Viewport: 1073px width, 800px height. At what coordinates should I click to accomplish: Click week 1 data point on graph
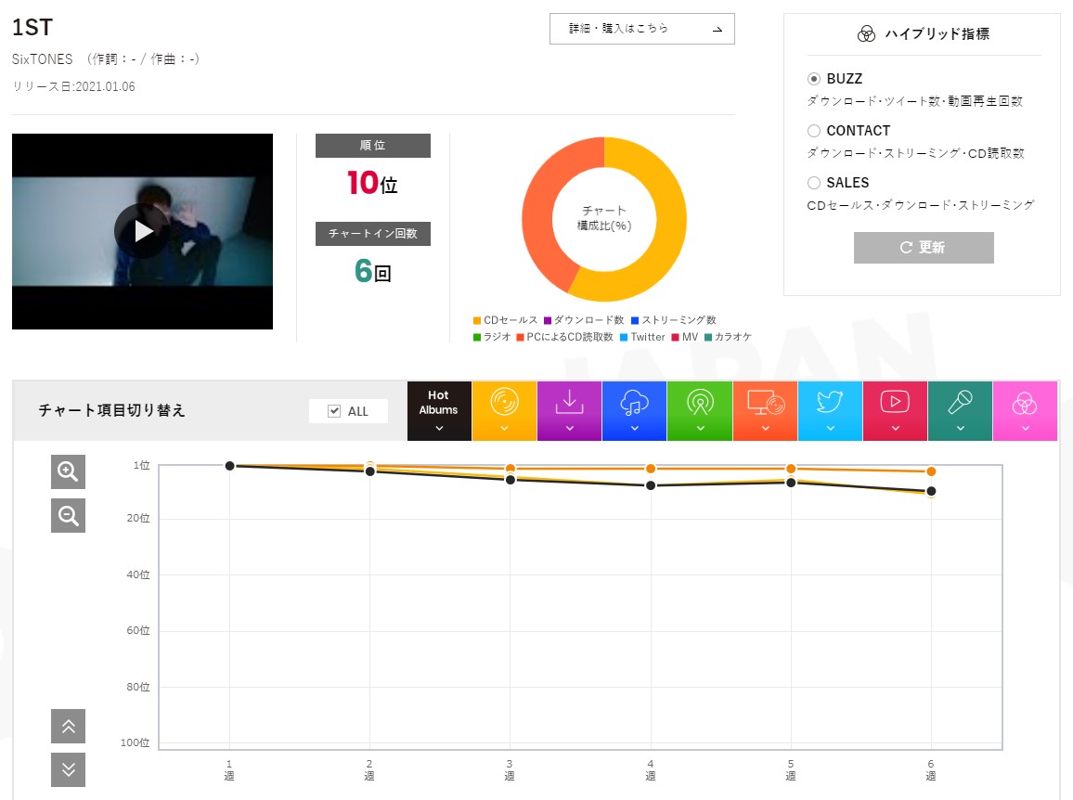point(230,465)
